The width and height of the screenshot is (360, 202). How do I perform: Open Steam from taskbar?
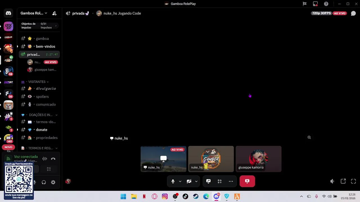point(195,196)
